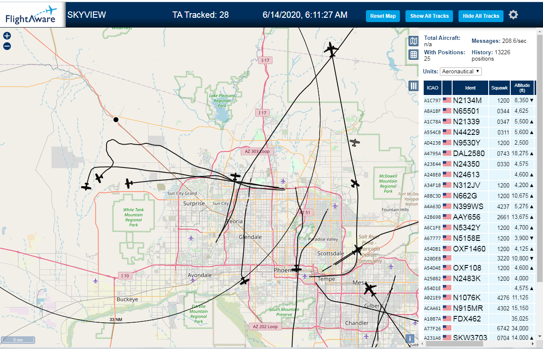Toggle the grid icon beside the map
The width and height of the screenshot is (543, 349).
pos(414,55)
